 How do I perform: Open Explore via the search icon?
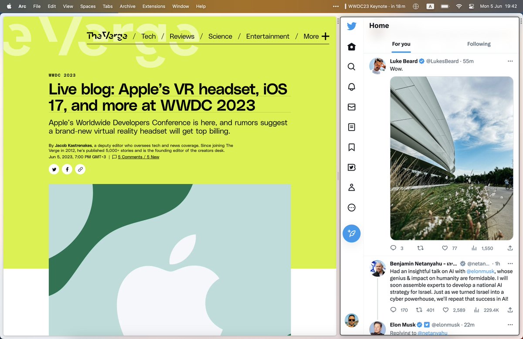pos(351,67)
